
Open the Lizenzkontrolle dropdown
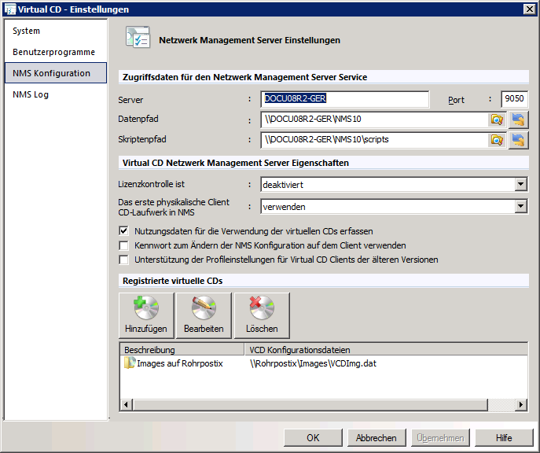pos(520,185)
